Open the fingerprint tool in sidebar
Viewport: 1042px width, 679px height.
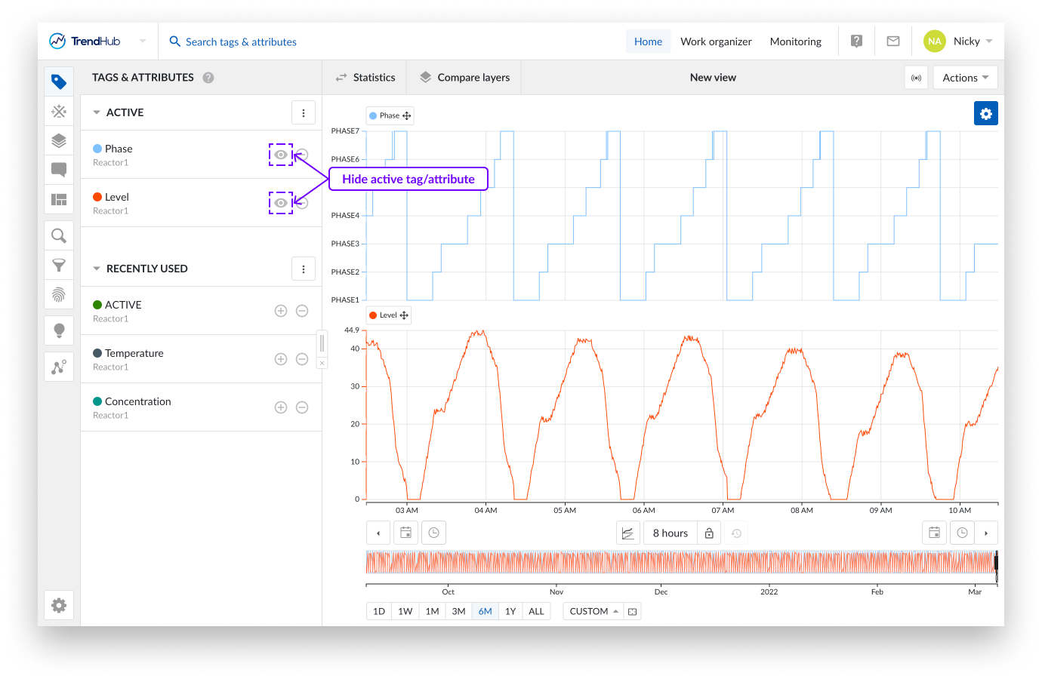click(59, 295)
